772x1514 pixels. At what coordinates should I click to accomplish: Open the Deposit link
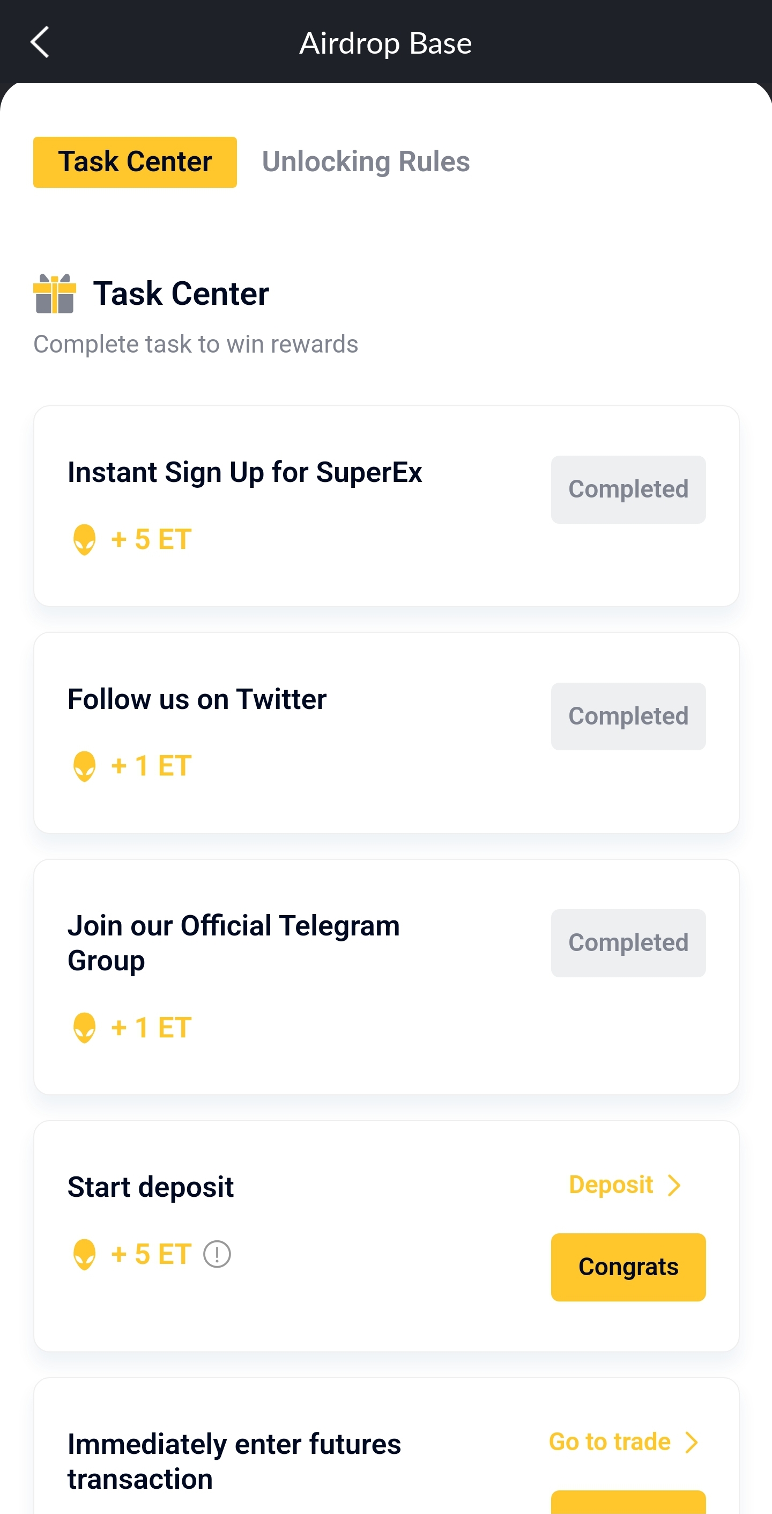point(611,1185)
